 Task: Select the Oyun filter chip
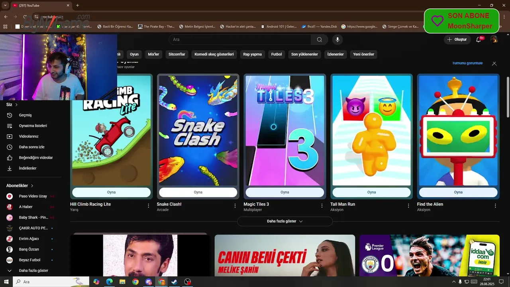tap(134, 54)
